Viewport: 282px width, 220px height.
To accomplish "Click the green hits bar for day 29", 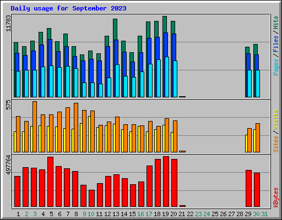I will tap(247, 50).
